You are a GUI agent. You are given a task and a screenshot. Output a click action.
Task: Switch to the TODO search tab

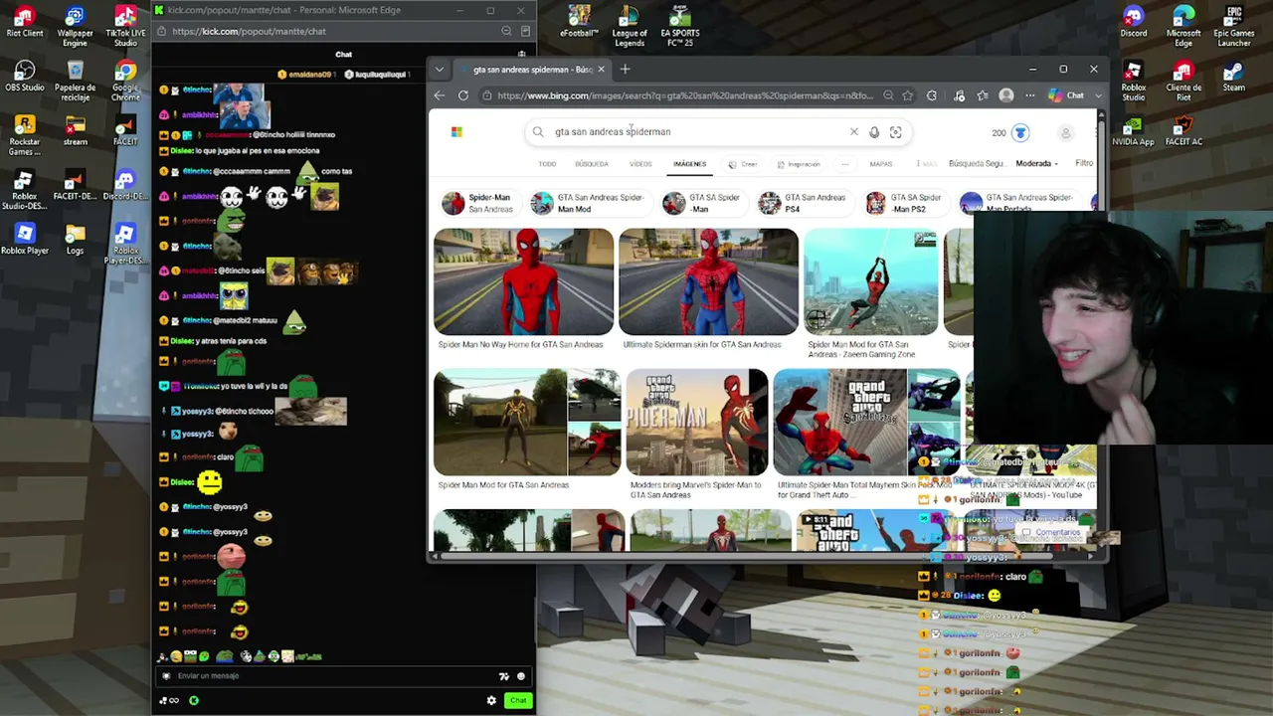pyautogui.click(x=547, y=164)
